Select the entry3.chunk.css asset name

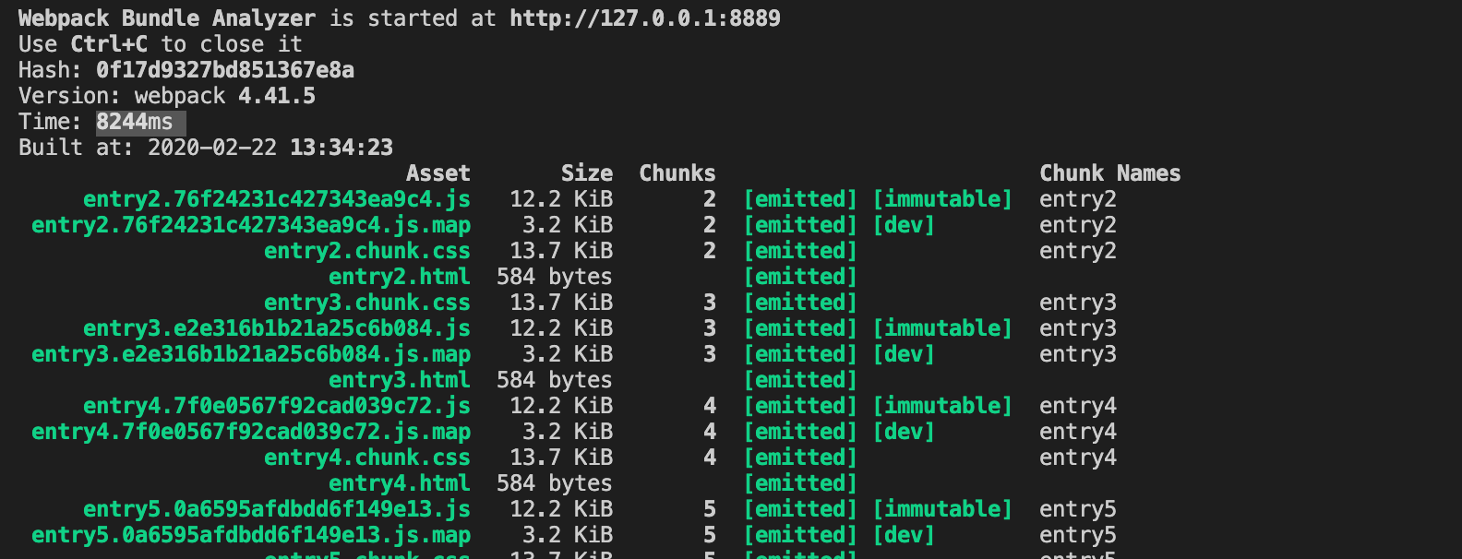(x=366, y=303)
